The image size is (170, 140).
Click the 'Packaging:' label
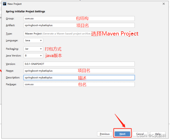point(12,49)
